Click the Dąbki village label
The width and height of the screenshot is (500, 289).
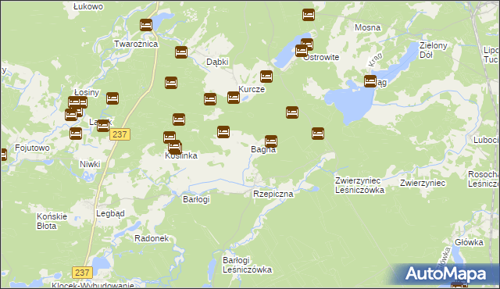pos(217,62)
